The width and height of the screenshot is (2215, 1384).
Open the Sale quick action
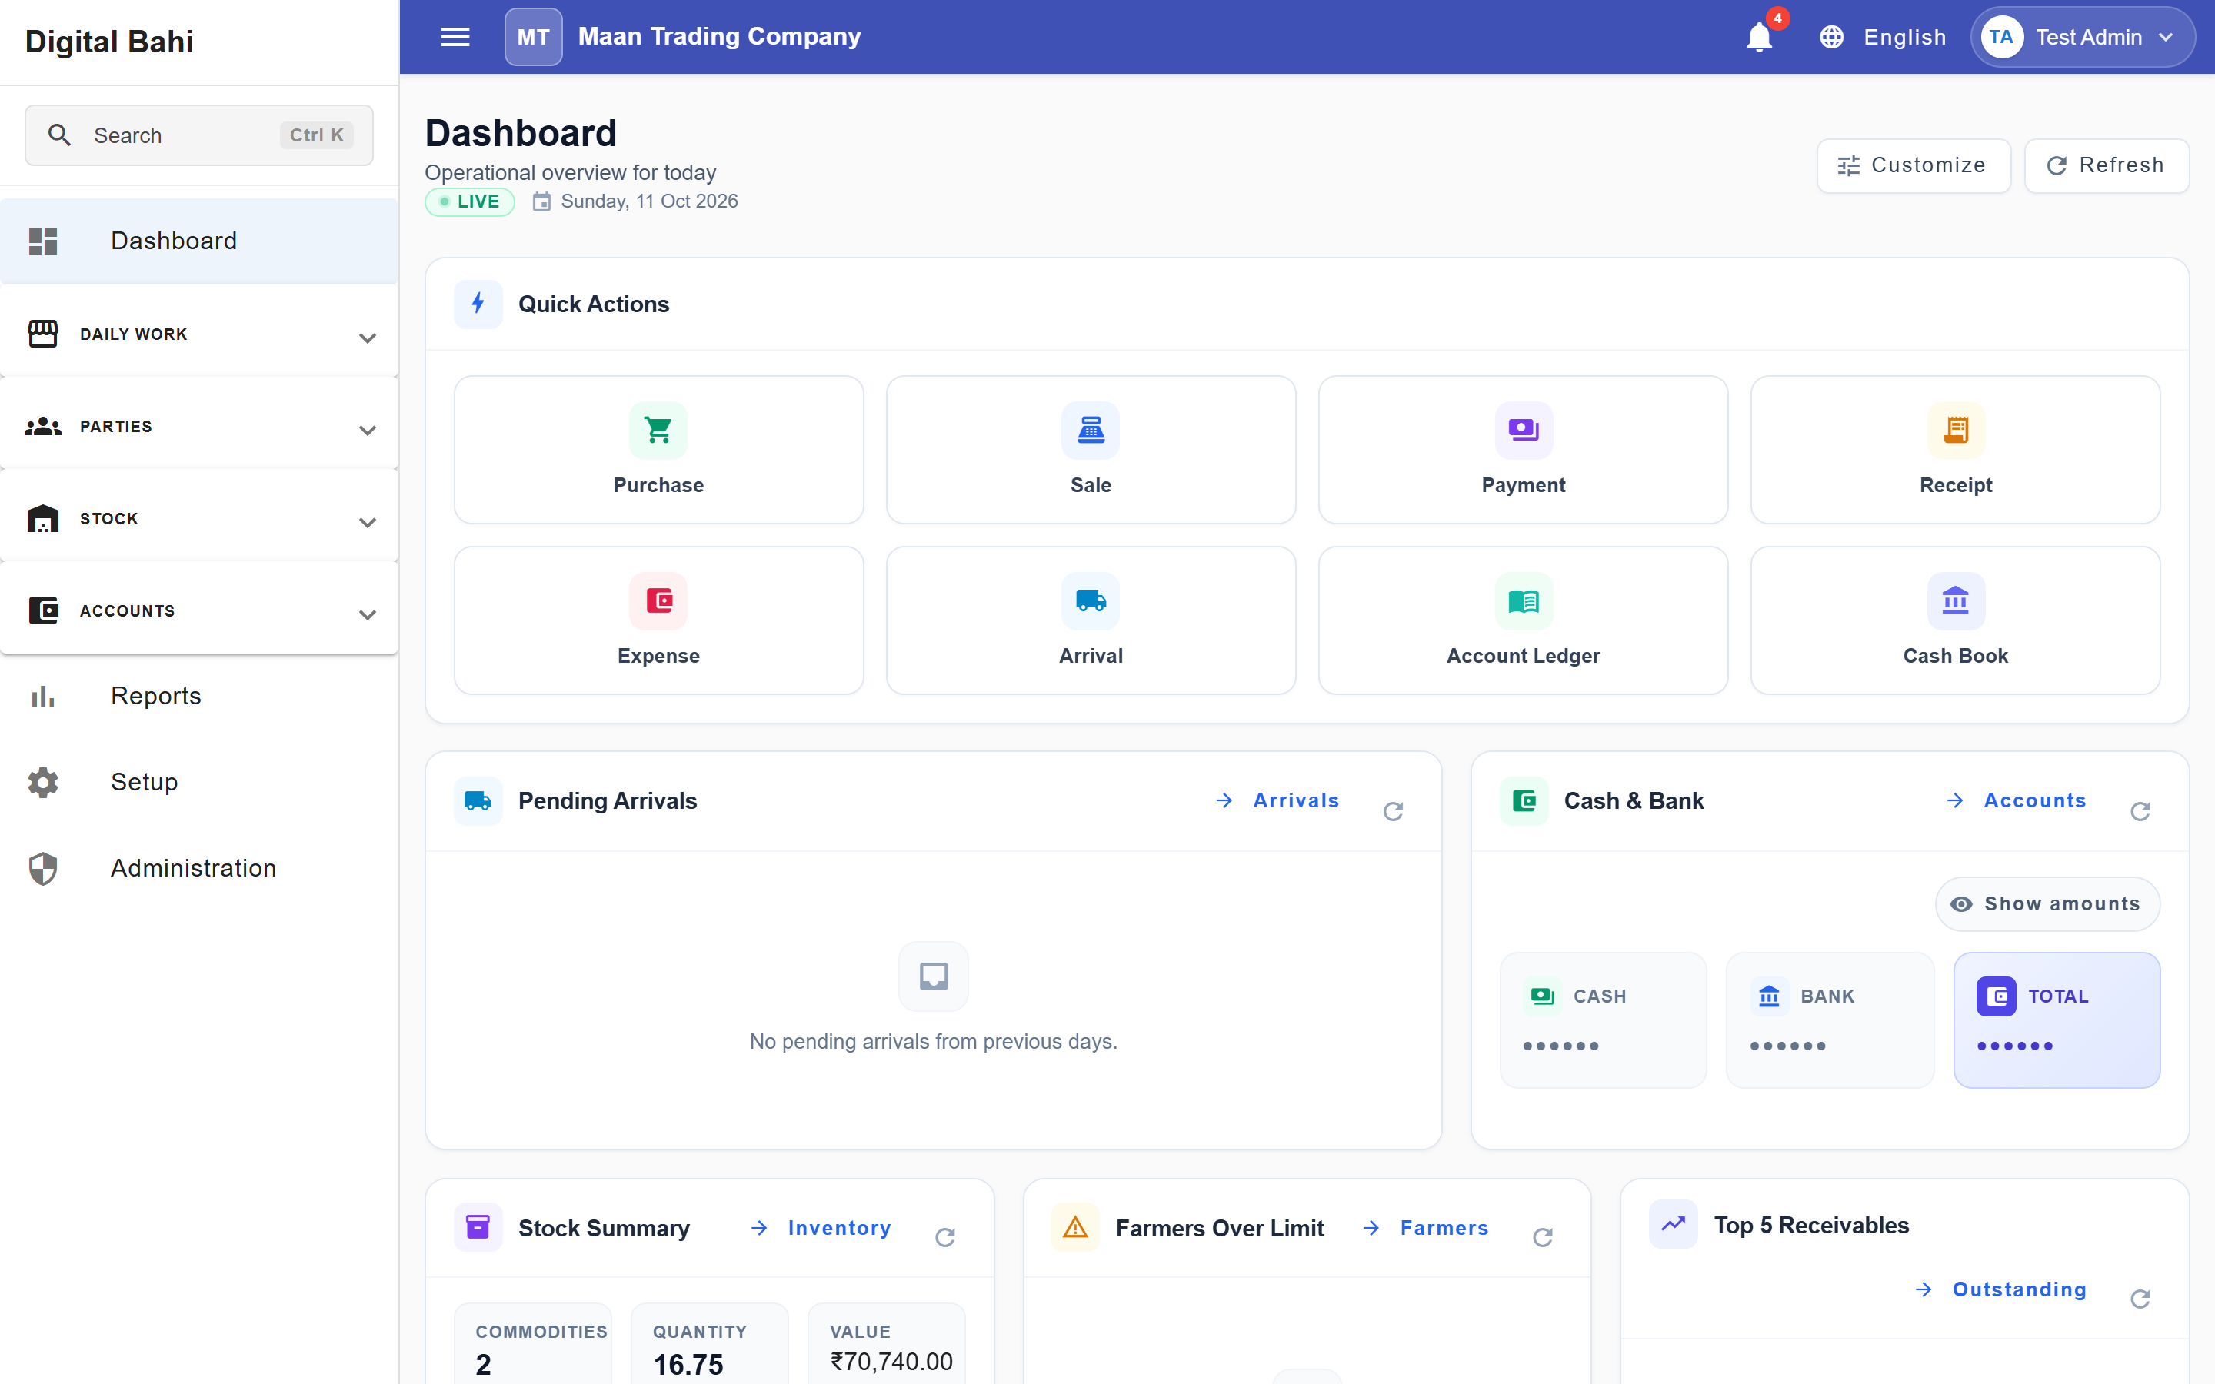1091,450
